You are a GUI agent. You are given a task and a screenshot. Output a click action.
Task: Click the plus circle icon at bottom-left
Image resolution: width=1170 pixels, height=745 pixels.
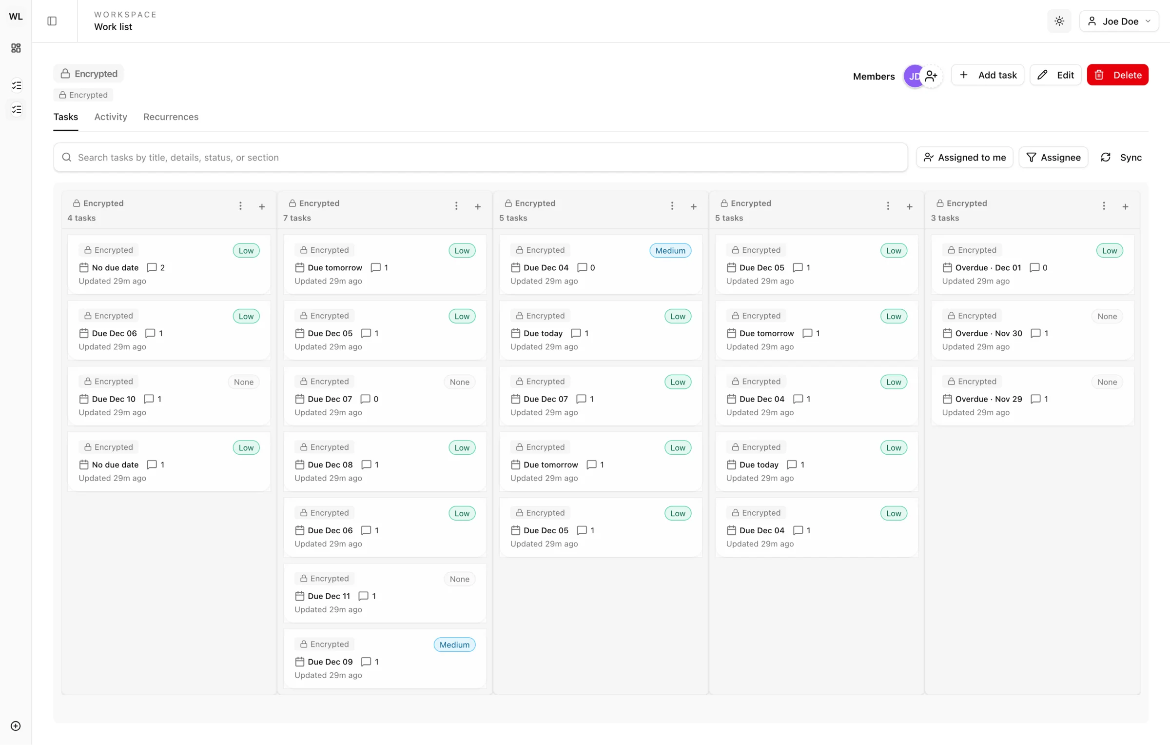(x=16, y=726)
